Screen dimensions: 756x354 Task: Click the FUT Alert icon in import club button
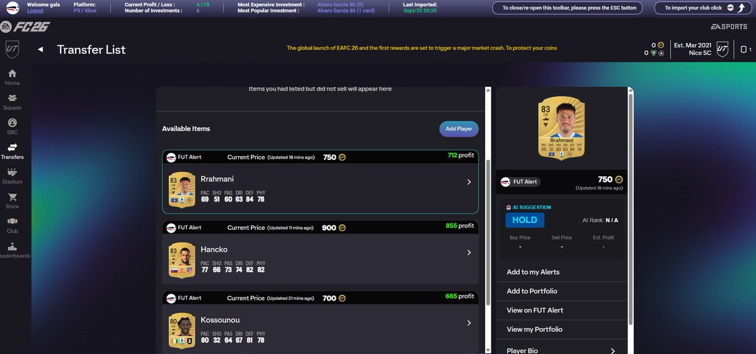(x=730, y=8)
